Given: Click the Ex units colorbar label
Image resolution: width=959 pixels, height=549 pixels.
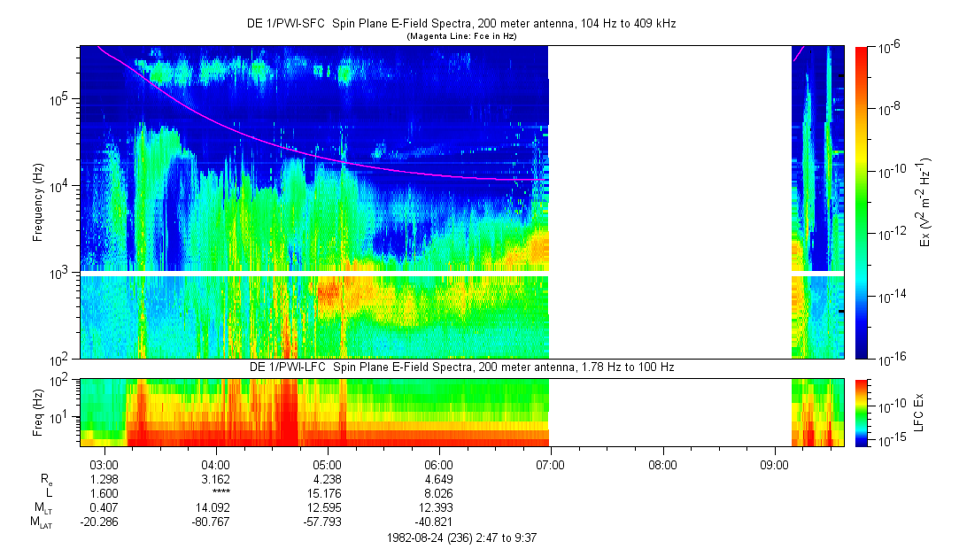Looking at the screenshot, I should click(x=924, y=202).
